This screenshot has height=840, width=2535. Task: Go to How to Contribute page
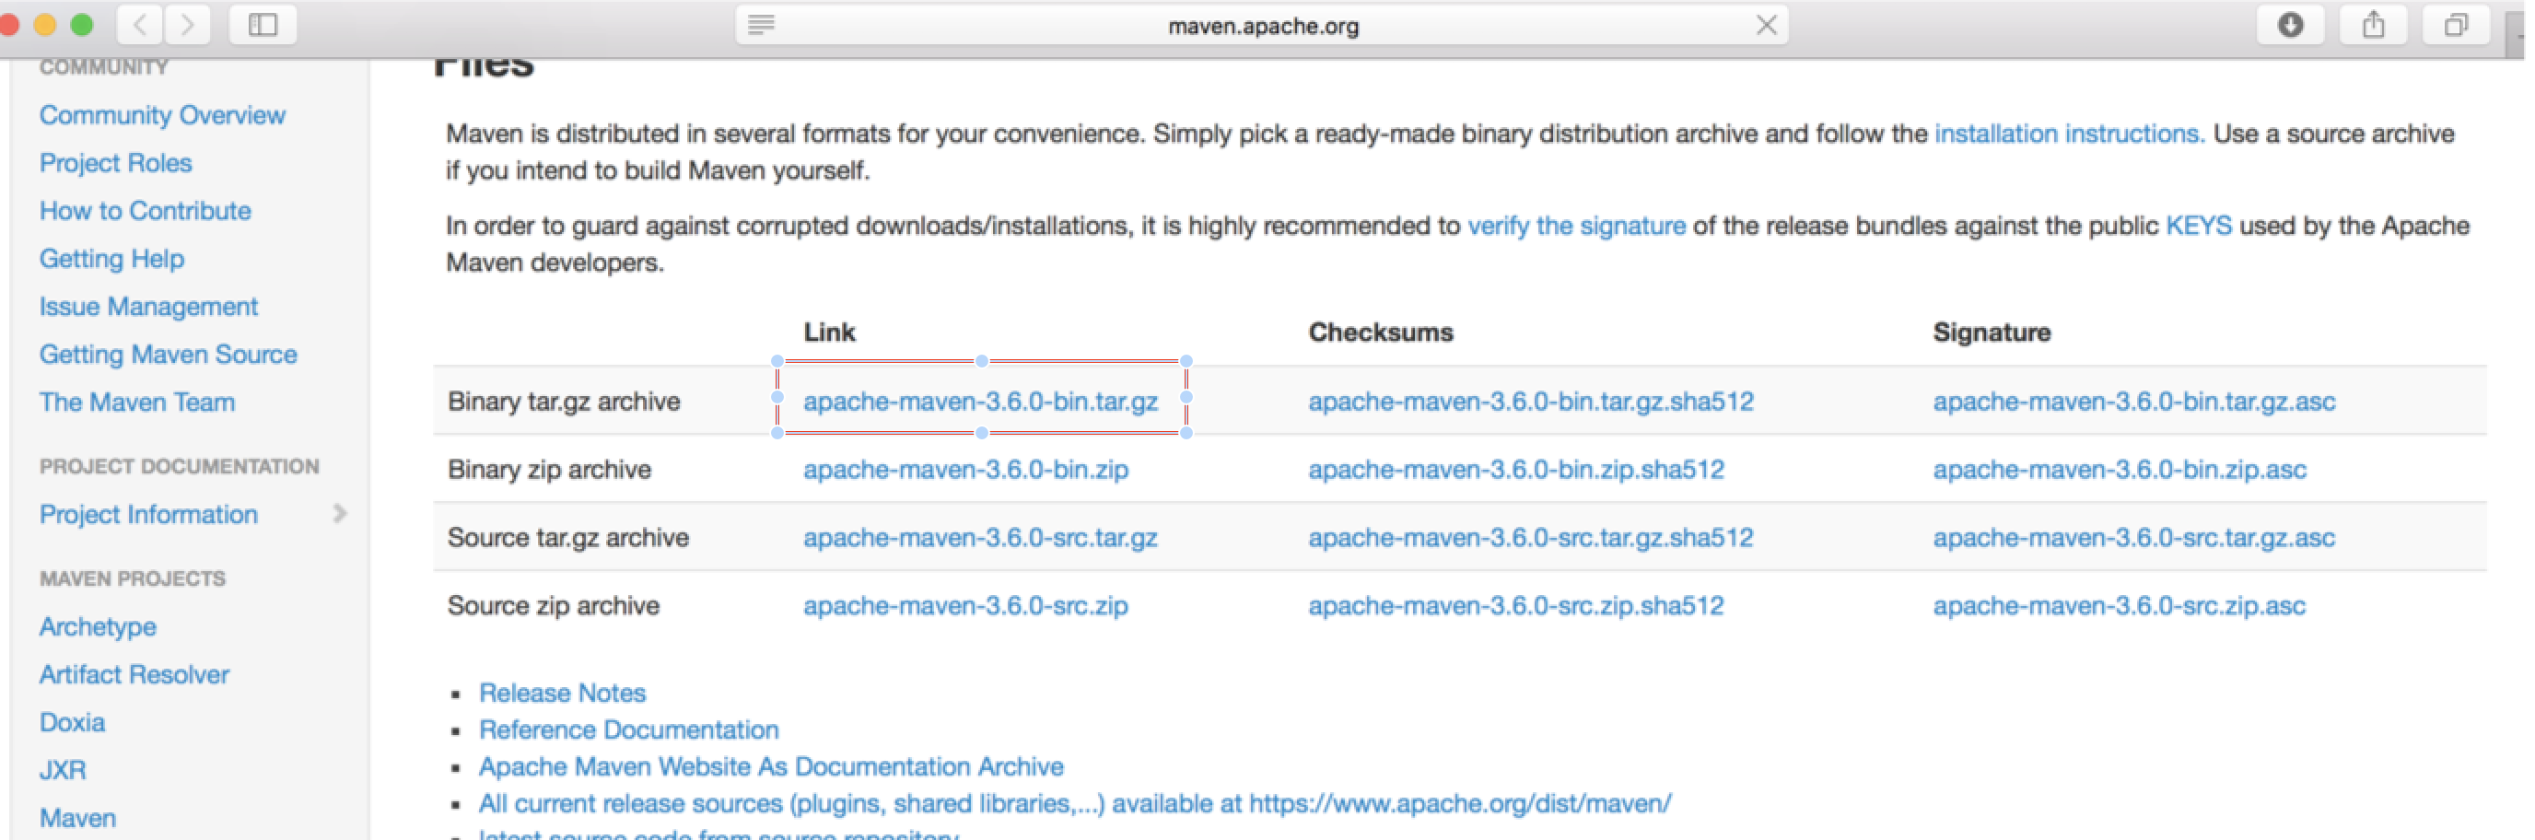tap(146, 211)
